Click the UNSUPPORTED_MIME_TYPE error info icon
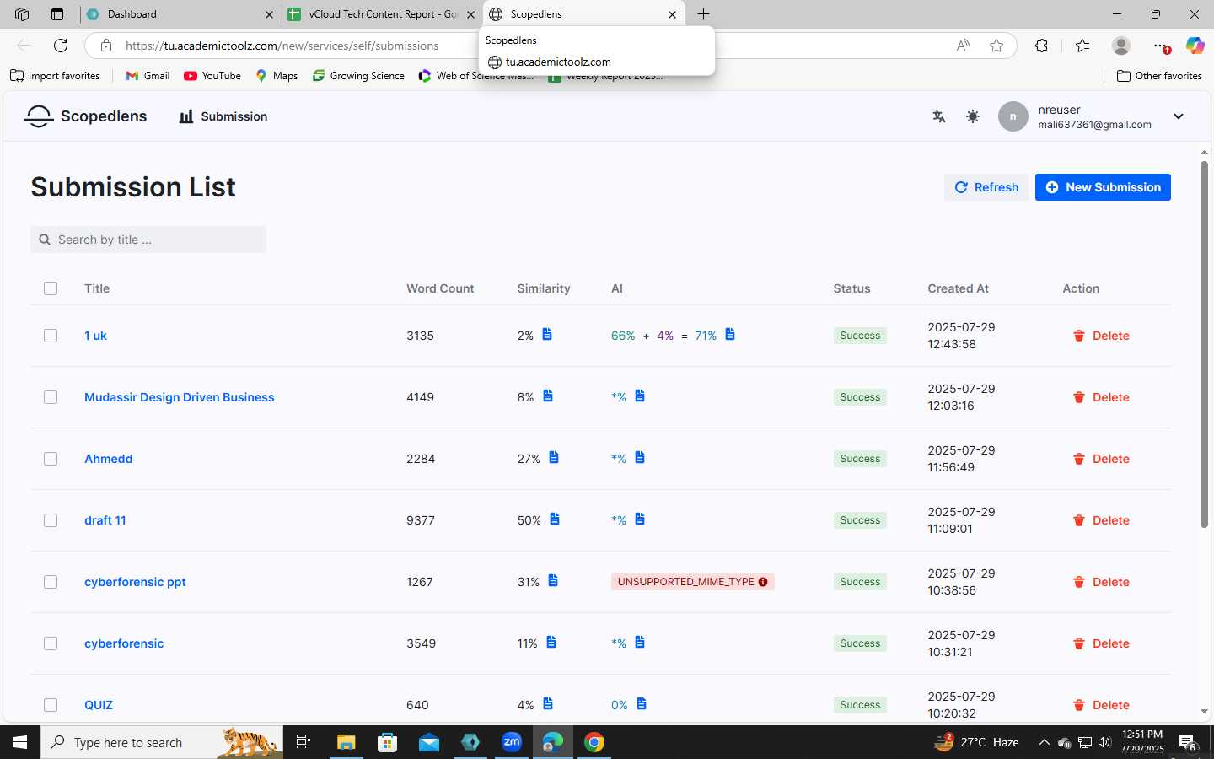The height and width of the screenshot is (759, 1214). [x=763, y=582]
